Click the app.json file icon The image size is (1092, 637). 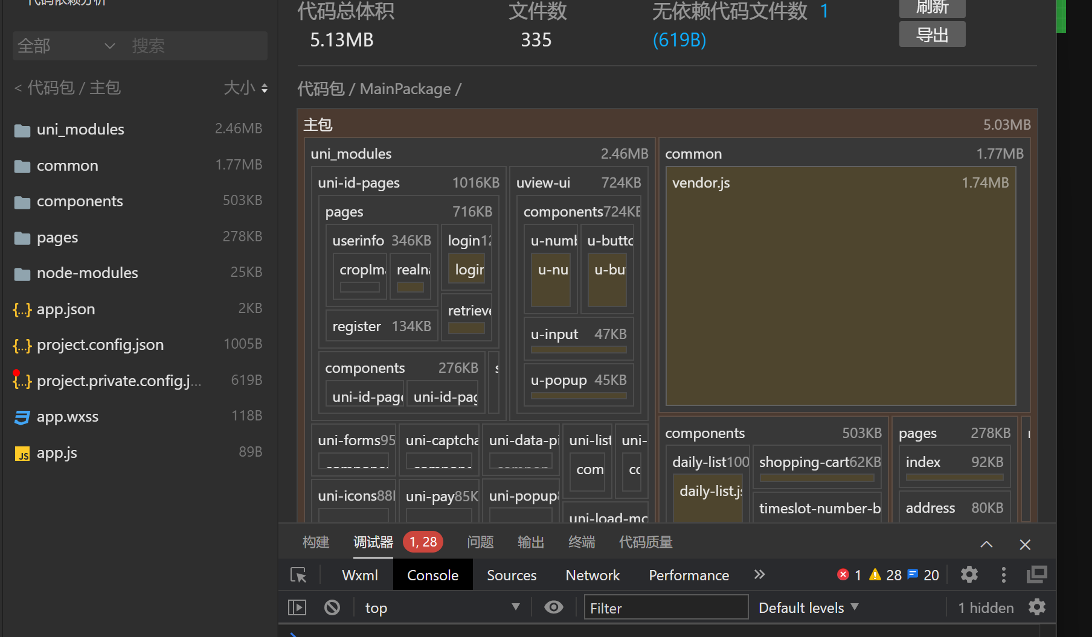coord(22,309)
